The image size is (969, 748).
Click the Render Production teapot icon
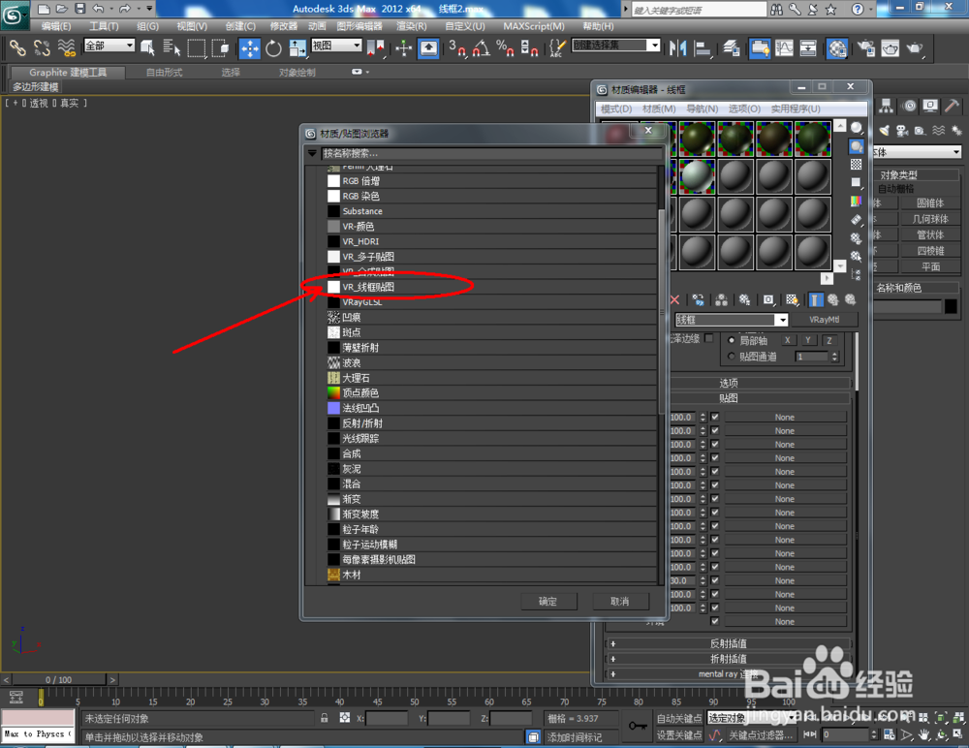pyautogui.click(x=915, y=48)
